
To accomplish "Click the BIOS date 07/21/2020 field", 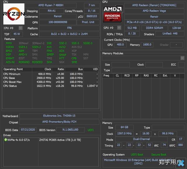I will [x=28, y=130].
